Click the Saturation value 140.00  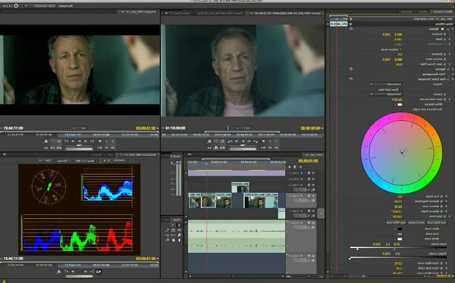(x=397, y=217)
